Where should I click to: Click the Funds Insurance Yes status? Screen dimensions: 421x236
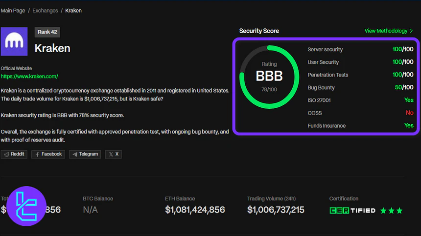[x=409, y=126]
